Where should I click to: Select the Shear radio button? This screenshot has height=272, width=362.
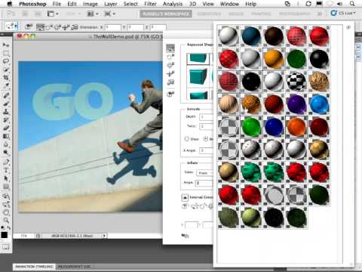187,139
